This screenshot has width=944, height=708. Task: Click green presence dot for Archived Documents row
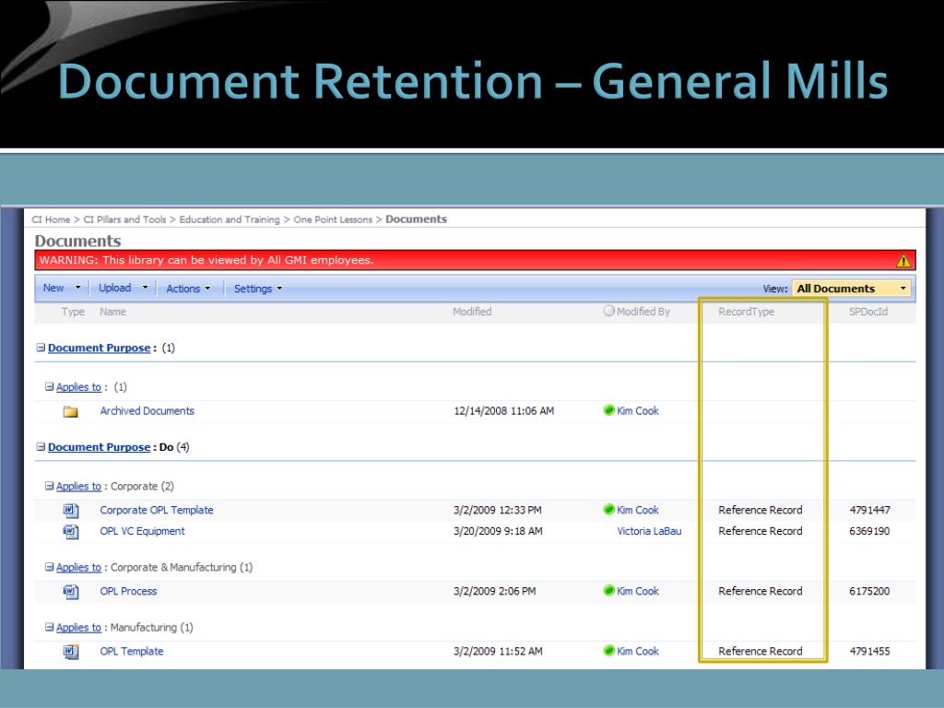coord(608,410)
